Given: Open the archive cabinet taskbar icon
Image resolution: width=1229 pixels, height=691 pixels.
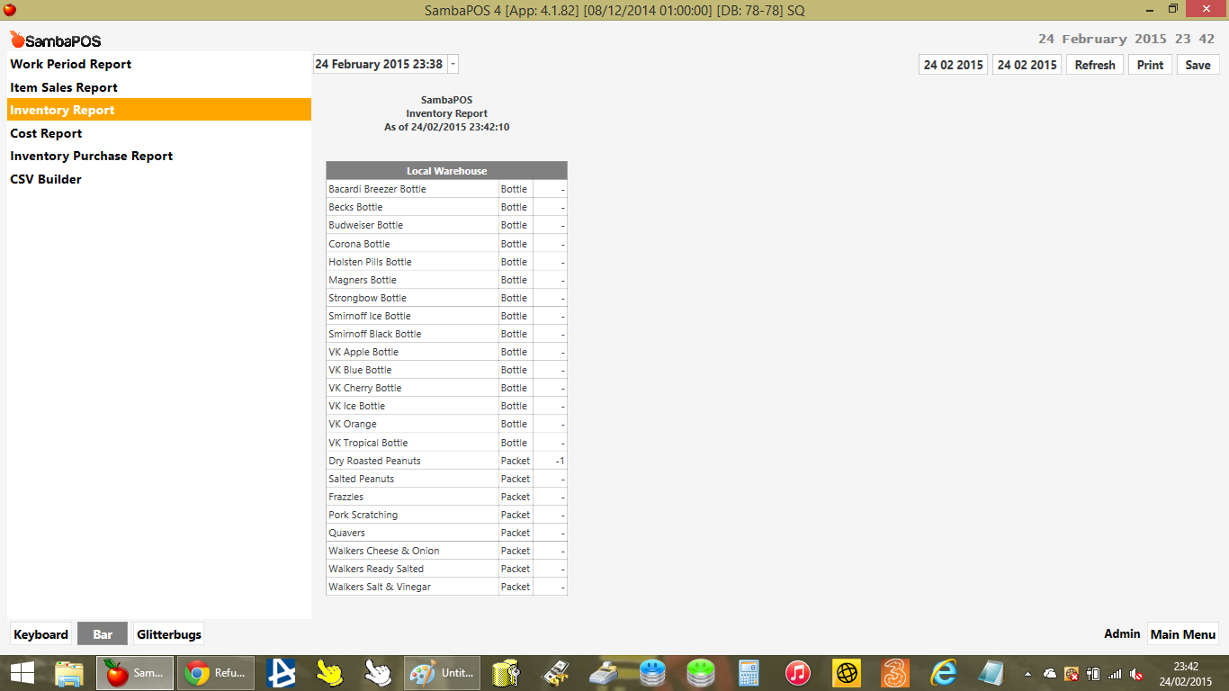Looking at the screenshot, I should coord(506,673).
